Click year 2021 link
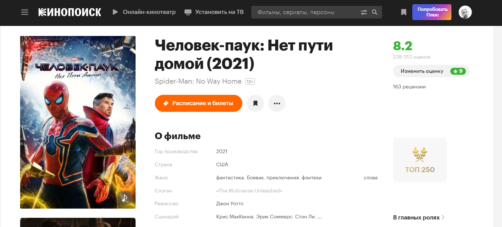Image resolution: width=502 pixels, height=227 pixels. tap(222, 151)
